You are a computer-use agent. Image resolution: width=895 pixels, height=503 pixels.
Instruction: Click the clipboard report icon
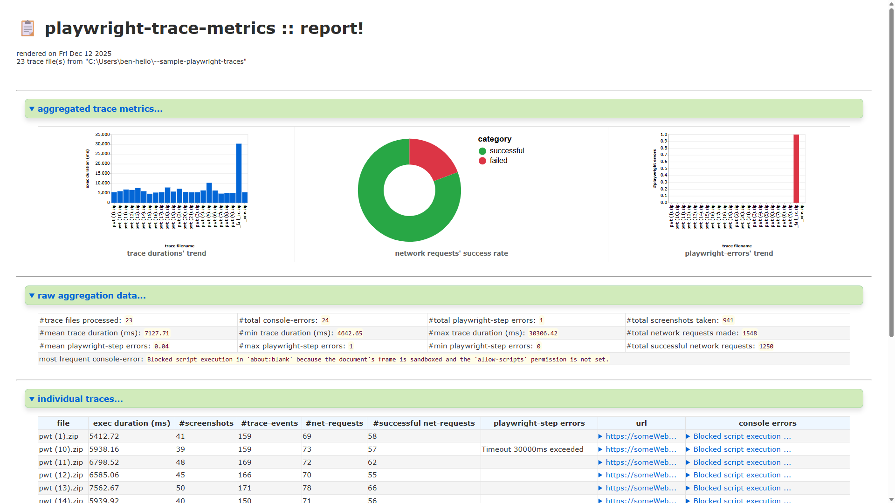tap(28, 28)
